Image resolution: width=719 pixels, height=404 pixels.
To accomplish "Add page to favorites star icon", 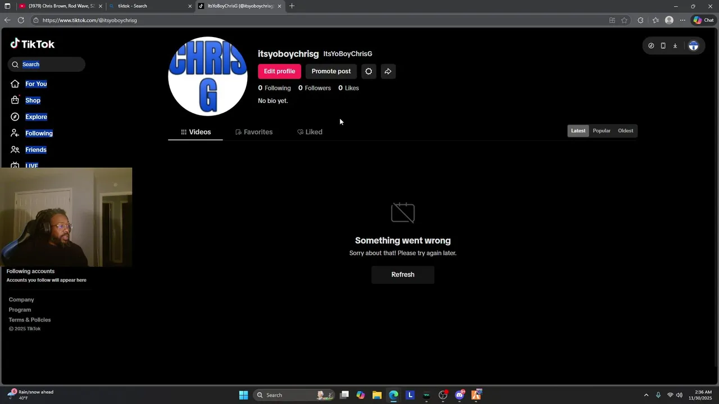I will 624,20.
